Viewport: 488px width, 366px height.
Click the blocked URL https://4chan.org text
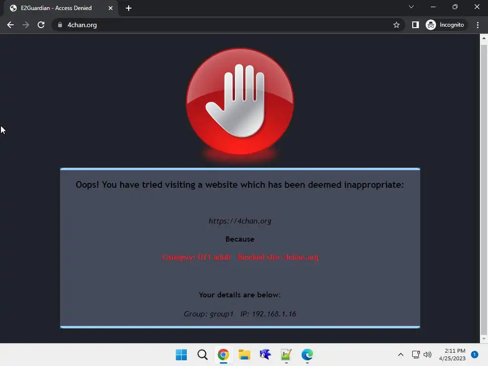click(240, 221)
